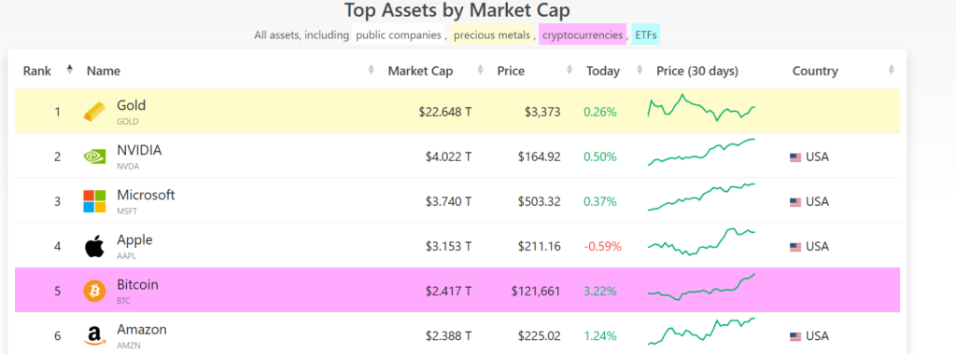Screen dimensions: 956x354
Task: Select the ETFs filter tag
Action: 646,34
